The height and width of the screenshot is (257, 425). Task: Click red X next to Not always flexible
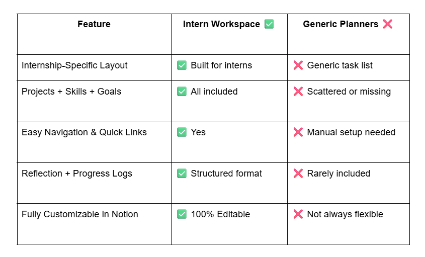click(298, 214)
